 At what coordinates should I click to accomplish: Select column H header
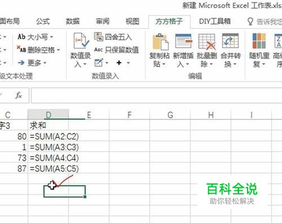pos(211,115)
